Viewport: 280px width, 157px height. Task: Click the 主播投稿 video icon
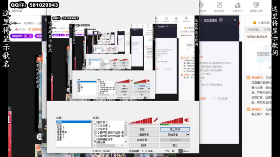click(254, 23)
